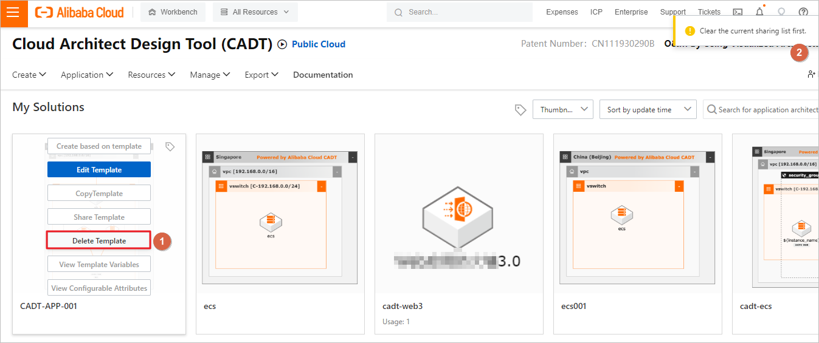Click the Public Cloud link

coord(319,44)
